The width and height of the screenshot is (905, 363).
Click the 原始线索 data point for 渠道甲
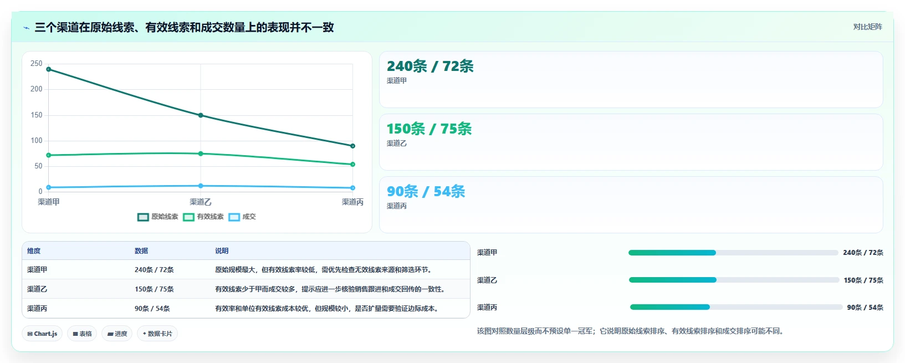coord(49,69)
